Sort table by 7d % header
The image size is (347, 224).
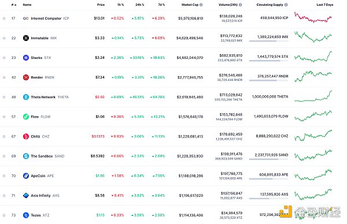[x=161, y=5]
